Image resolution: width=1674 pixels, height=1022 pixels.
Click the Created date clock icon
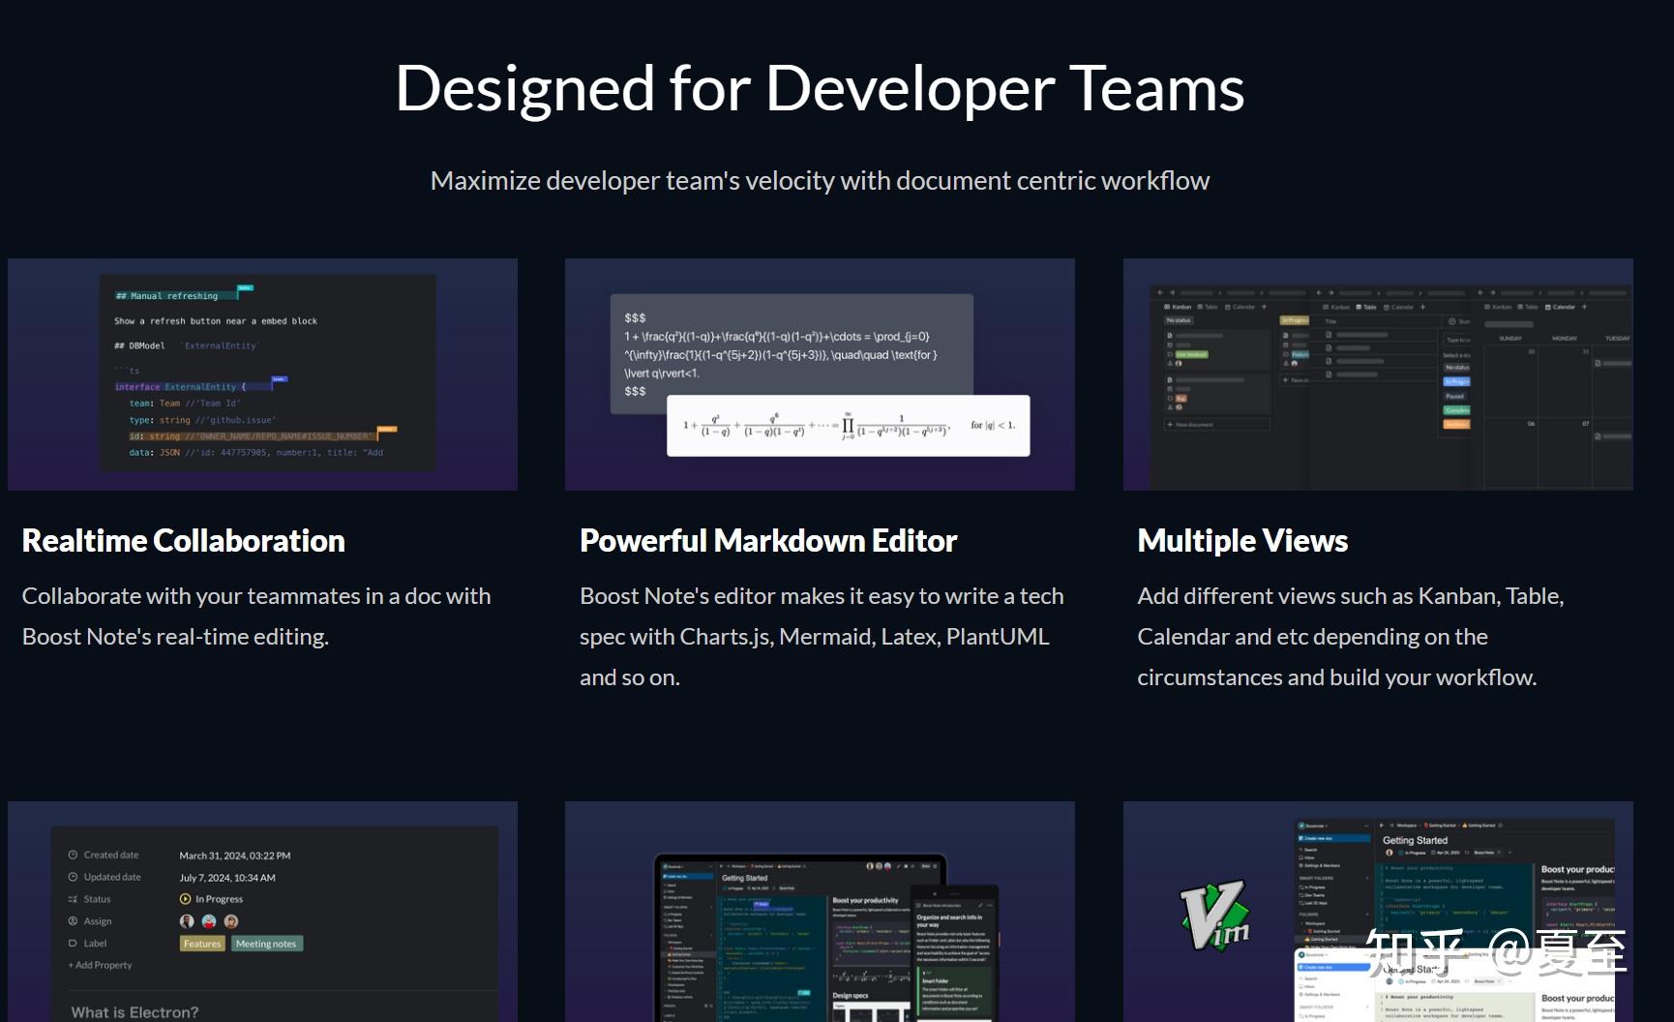click(73, 856)
